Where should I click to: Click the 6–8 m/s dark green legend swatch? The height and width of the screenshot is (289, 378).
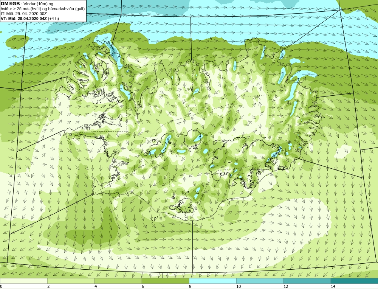pyautogui.click(x=166, y=281)
